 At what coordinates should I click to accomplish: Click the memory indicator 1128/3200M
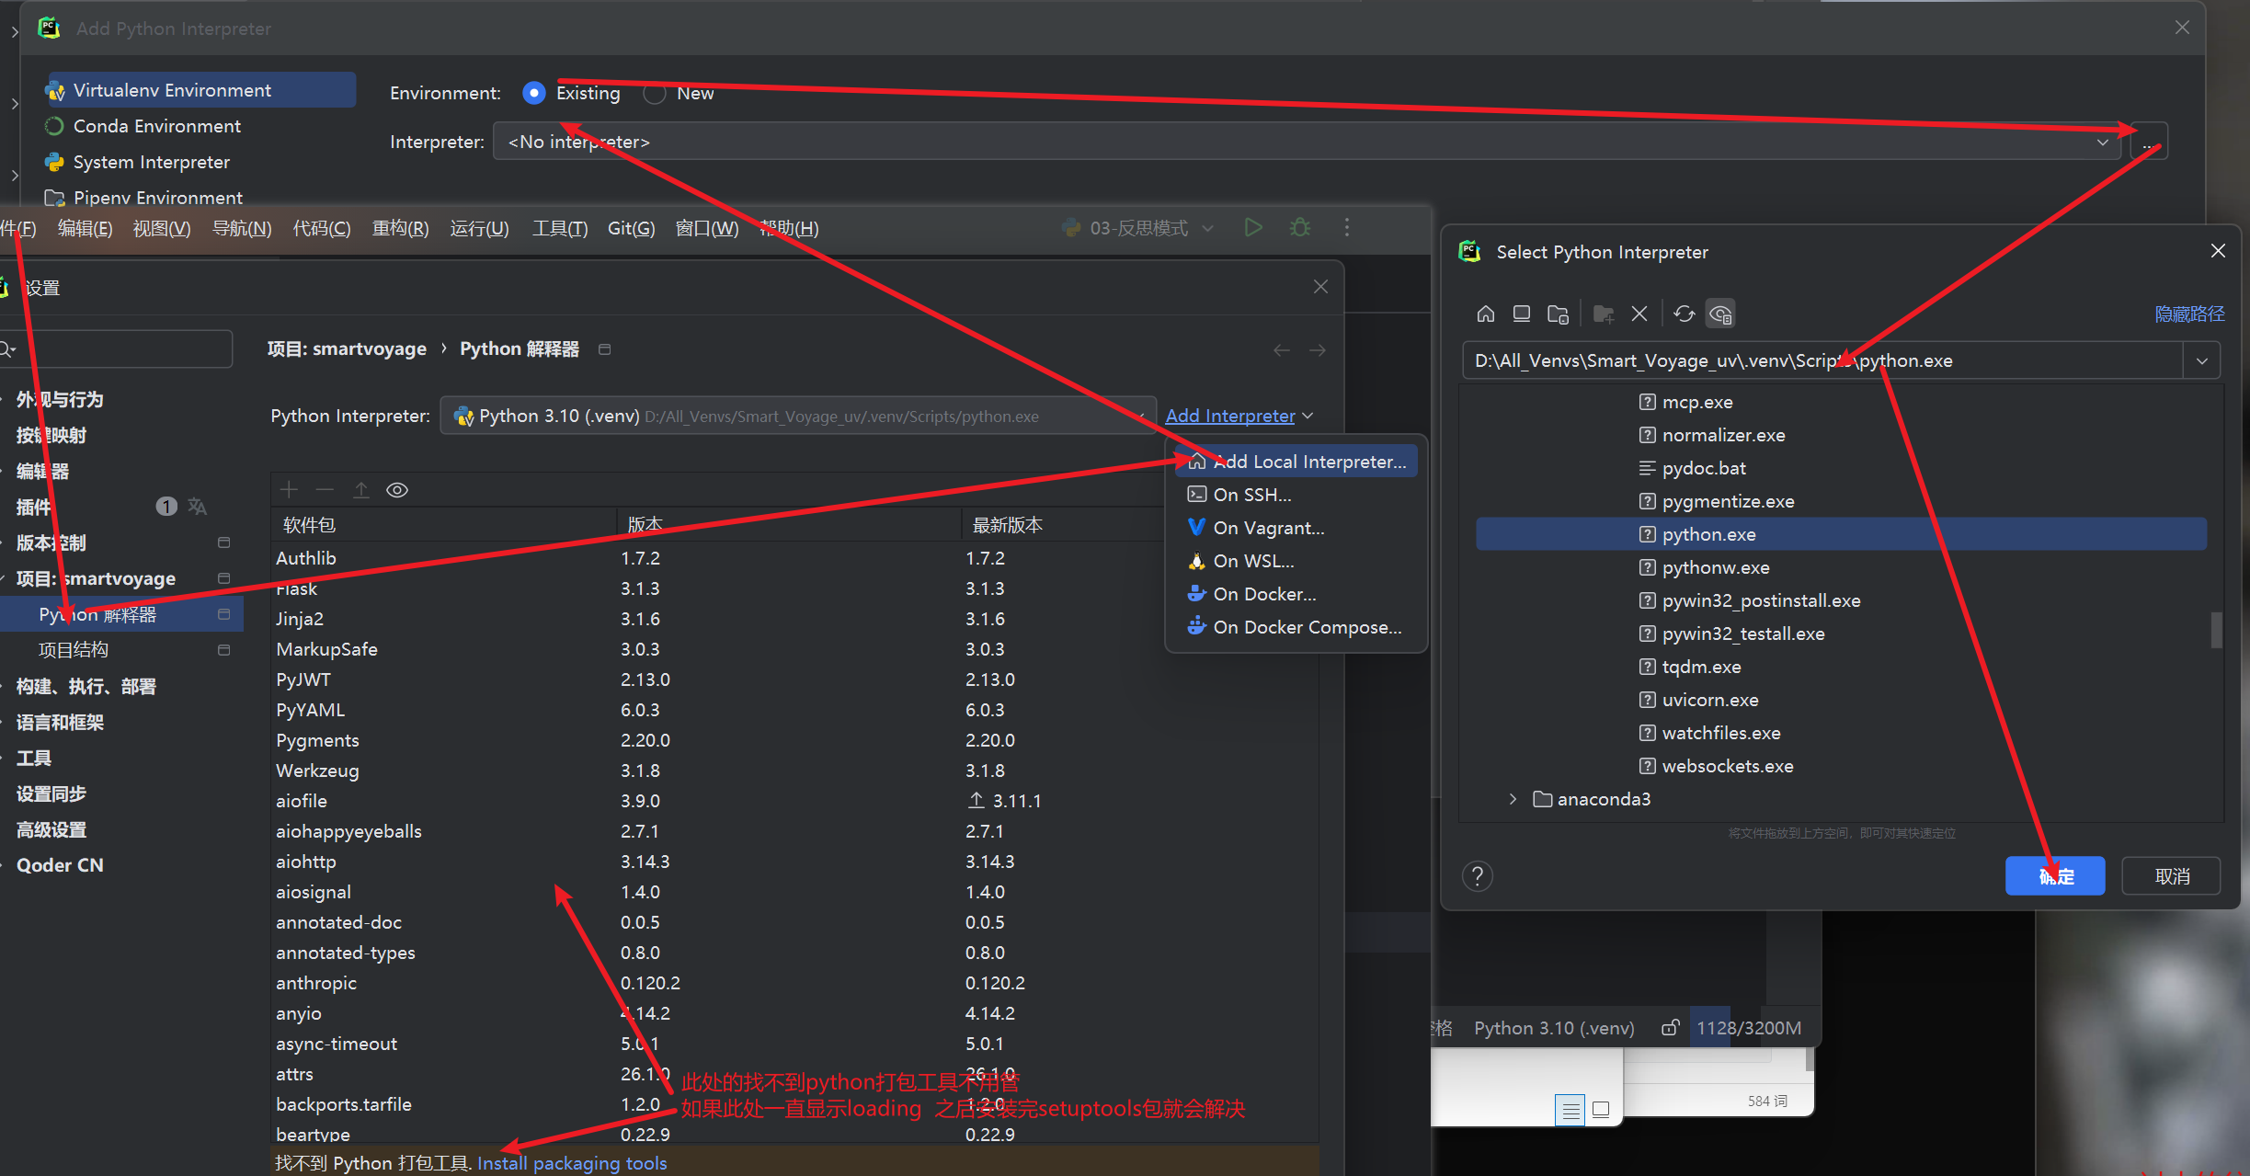[x=1748, y=1028]
